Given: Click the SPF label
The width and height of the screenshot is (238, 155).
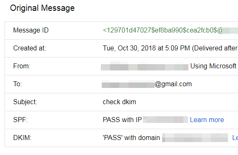Looking at the screenshot, I should [20, 120].
